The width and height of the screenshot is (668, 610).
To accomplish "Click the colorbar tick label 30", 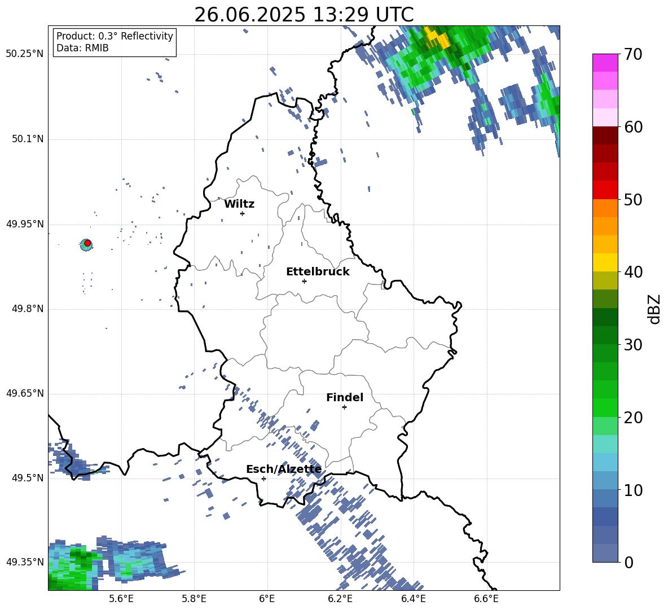I will click(x=634, y=345).
